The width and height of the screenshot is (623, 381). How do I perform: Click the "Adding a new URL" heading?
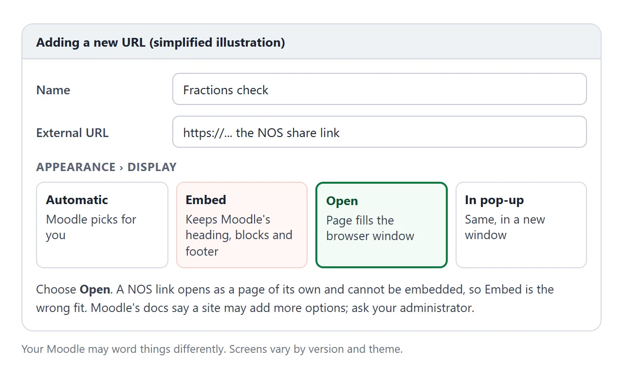pyautogui.click(x=161, y=42)
